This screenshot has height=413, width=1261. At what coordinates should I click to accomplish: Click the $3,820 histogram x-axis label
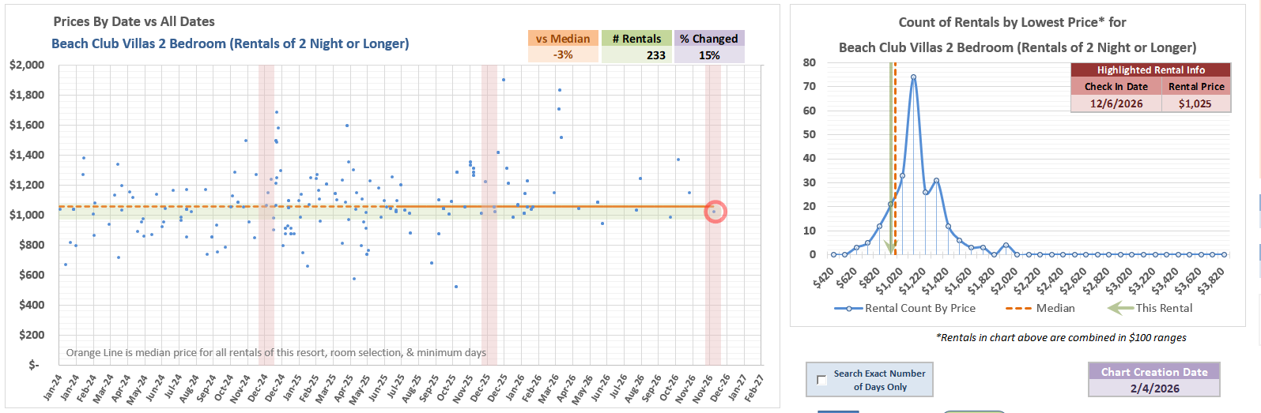(1212, 279)
